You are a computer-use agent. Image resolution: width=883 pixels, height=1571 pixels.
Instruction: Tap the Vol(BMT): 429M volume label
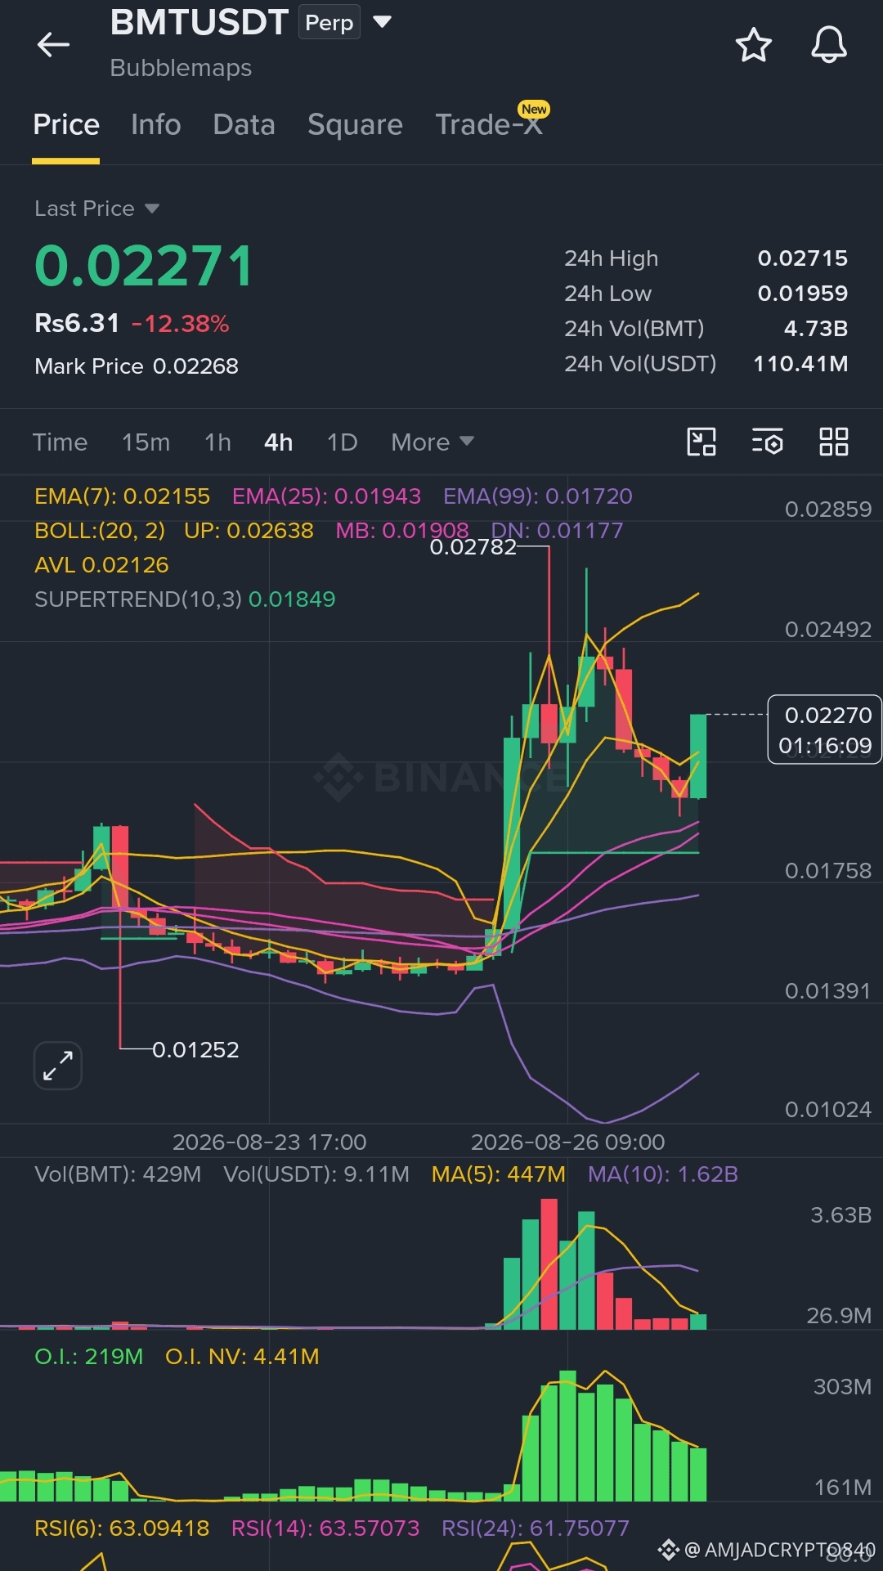[x=118, y=1174]
